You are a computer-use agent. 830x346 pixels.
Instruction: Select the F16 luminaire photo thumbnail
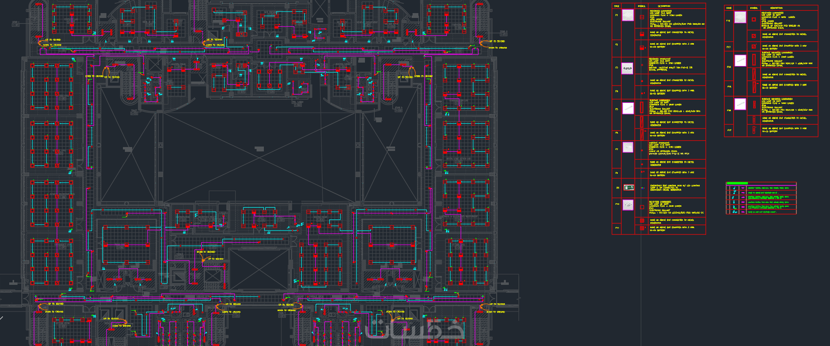[x=740, y=104]
